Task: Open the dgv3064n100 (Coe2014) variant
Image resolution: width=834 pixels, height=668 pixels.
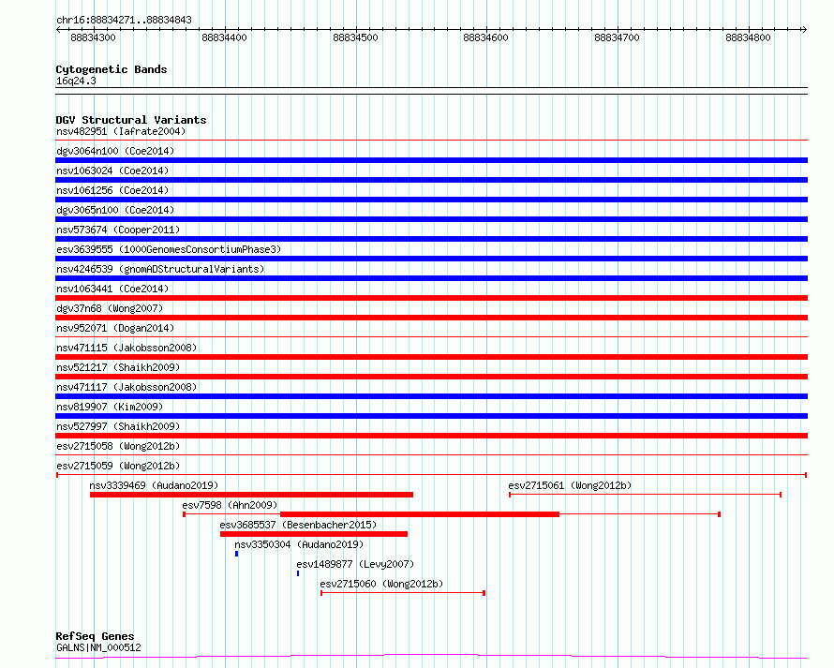Action: (x=115, y=151)
